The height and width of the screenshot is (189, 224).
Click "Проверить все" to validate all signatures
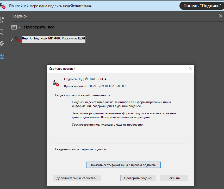point(39,27)
